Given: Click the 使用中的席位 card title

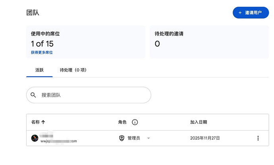Looking at the screenshot, I should click(x=45, y=34).
